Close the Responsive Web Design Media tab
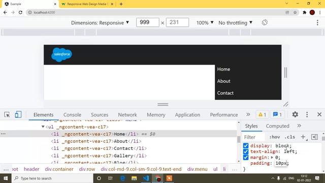Screen dimensions: 325x183 (x=112, y=4)
